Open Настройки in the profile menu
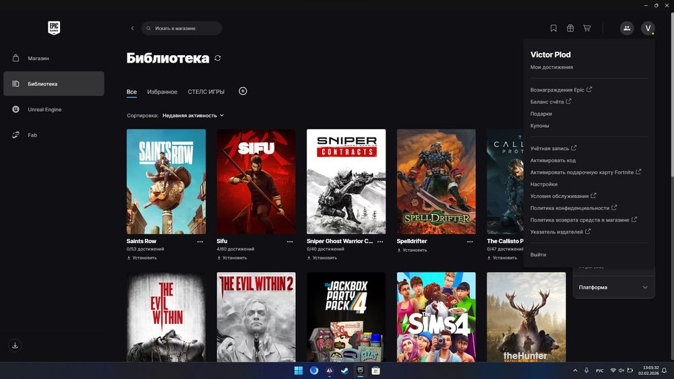This screenshot has height=379, width=674. [544, 184]
